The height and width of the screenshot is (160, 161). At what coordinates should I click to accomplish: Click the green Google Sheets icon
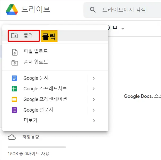coord(14,89)
